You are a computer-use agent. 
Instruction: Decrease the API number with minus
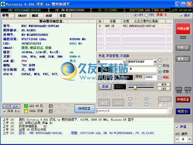click(x=177, y=139)
